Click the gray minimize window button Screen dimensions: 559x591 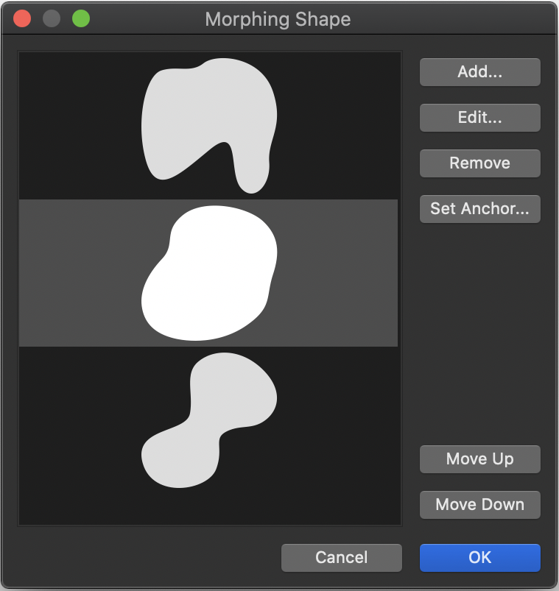pos(52,19)
